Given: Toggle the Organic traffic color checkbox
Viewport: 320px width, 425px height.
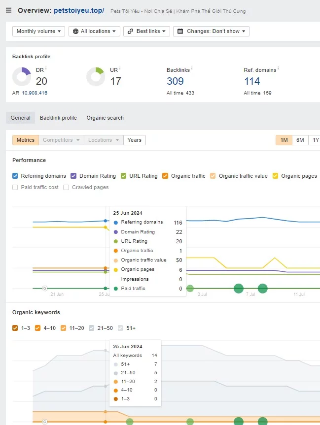Looking at the screenshot, I should [165, 176].
